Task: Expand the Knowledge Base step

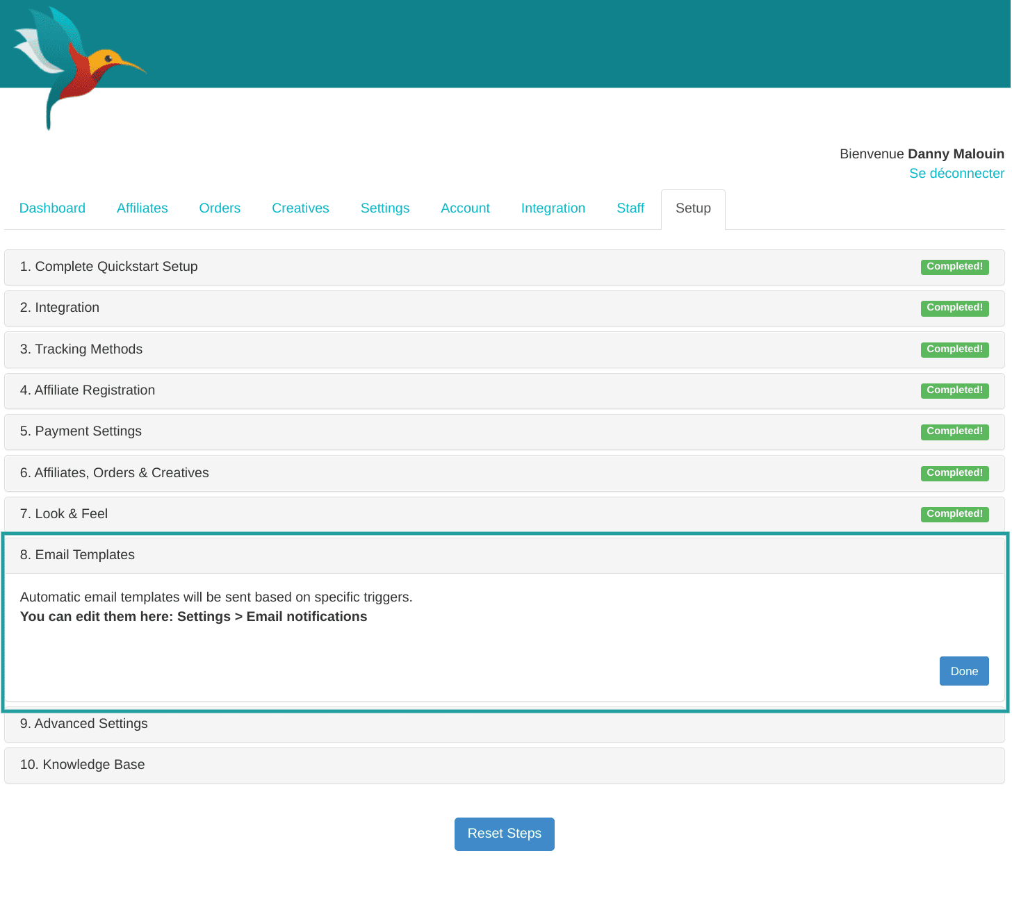Action: pos(83,765)
